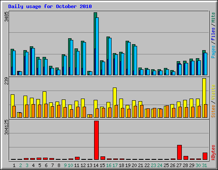218x170 pixels.
Task: Click day 22 on the x-axis
Action: tap(147, 165)
